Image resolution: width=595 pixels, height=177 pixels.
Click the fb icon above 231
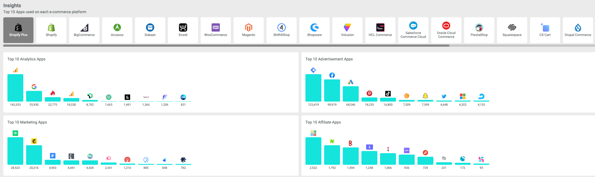[x=444, y=158]
